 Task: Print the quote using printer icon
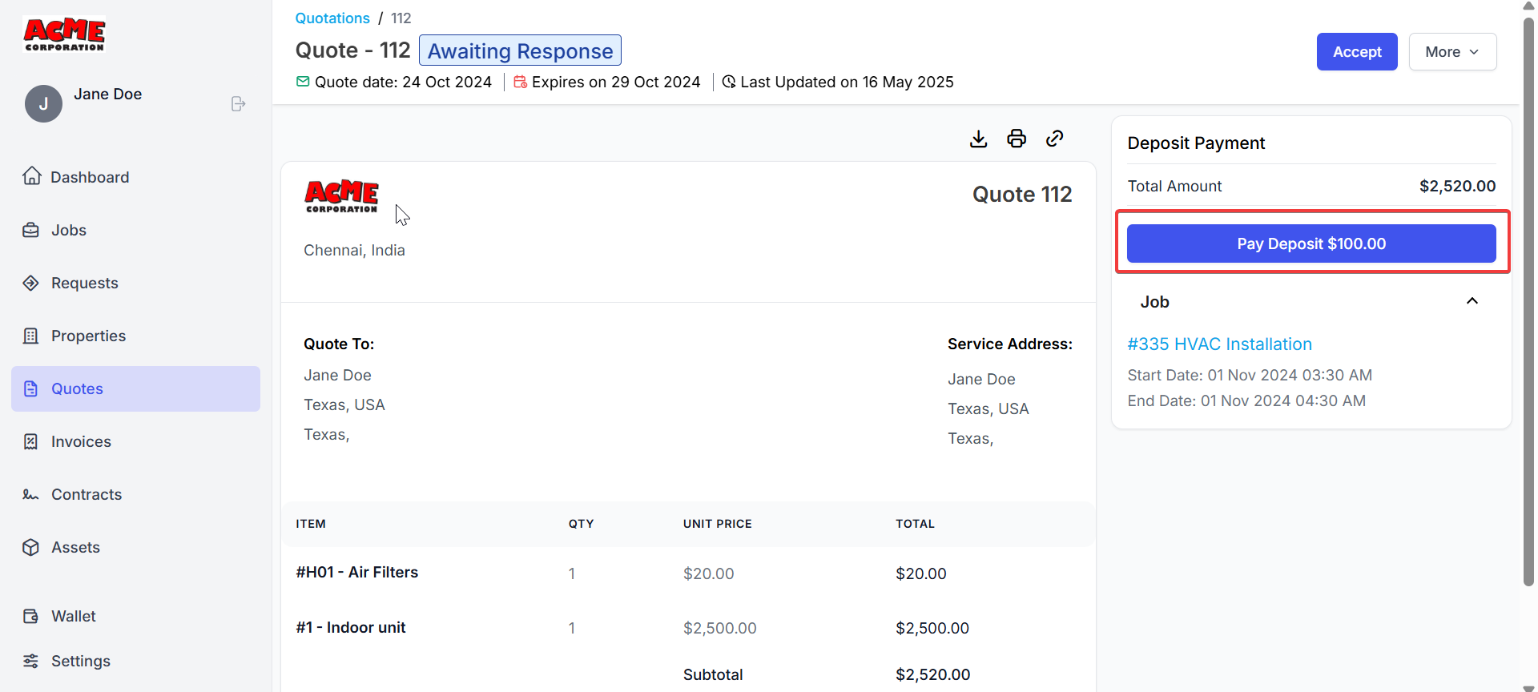tap(1017, 139)
